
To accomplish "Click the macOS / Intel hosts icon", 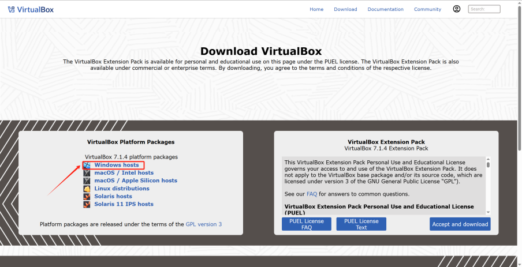I will (x=87, y=173).
